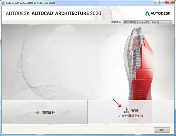Click the AUTODESK AUTOCAD ARCHITECTURE 2020 heading

point(54,13)
